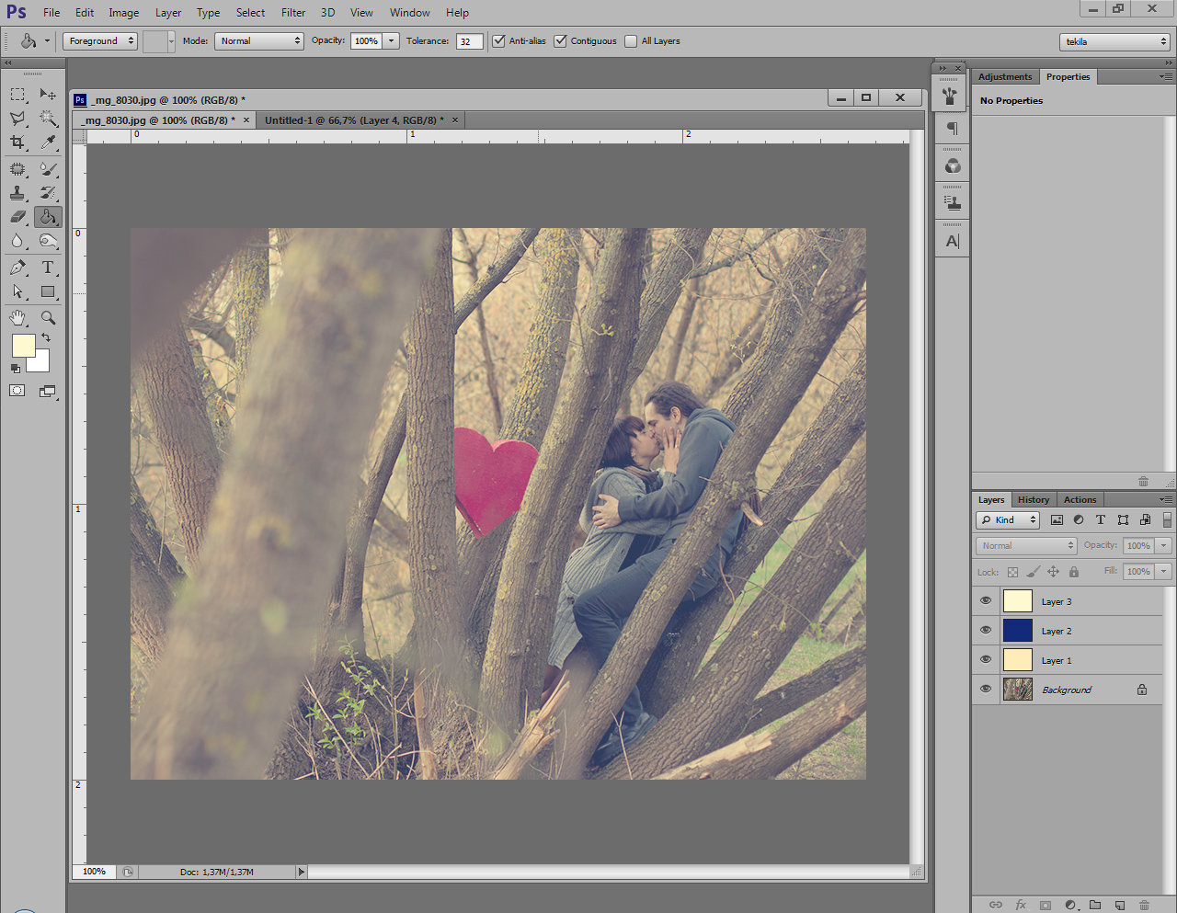
Task: Hide Layer 2 with its eye icon
Action: pos(986,630)
